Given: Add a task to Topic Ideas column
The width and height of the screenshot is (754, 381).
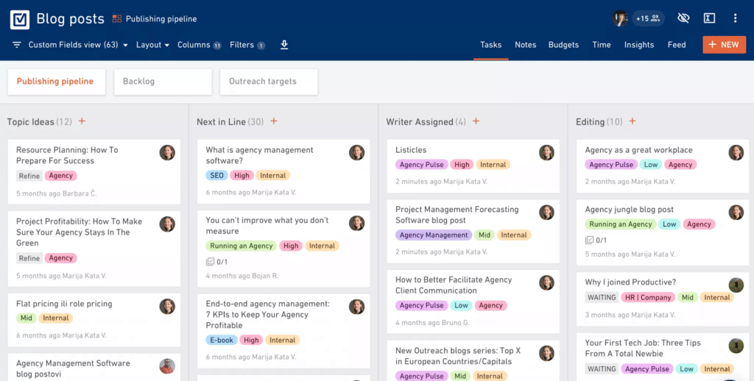Looking at the screenshot, I should pos(82,121).
